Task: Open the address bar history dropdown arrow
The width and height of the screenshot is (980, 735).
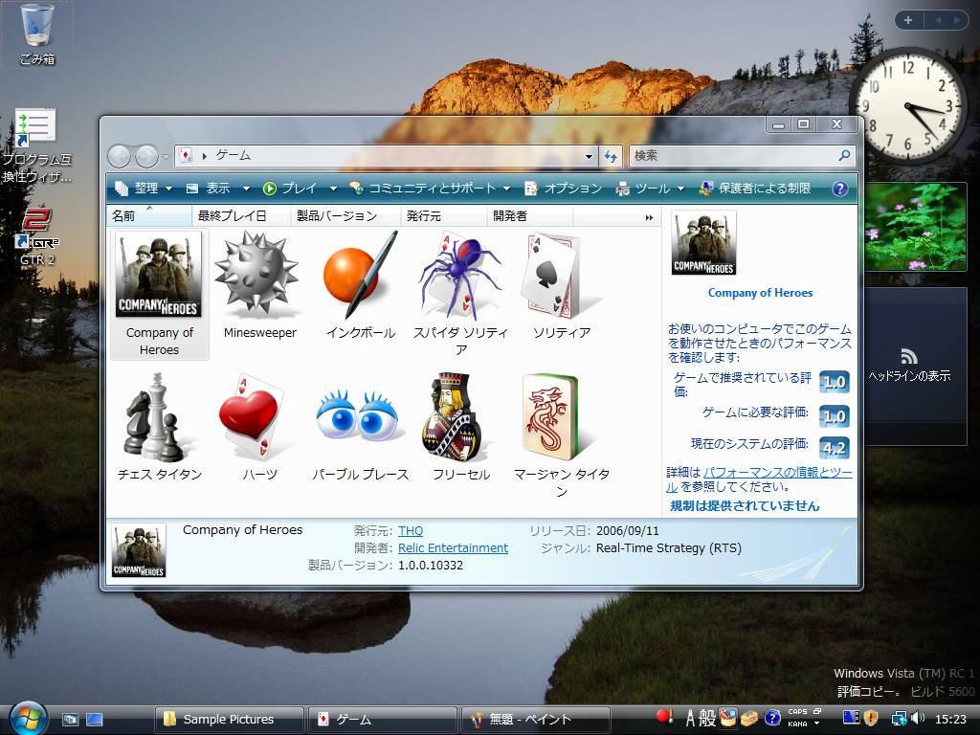Action: coord(589,156)
